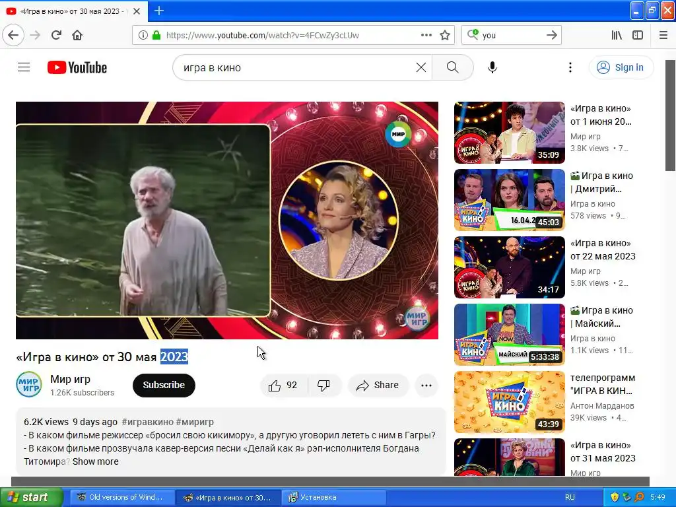This screenshot has height=507, width=676.
Task: Clear the YouTube search query
Action: click(x=421, y=67)
